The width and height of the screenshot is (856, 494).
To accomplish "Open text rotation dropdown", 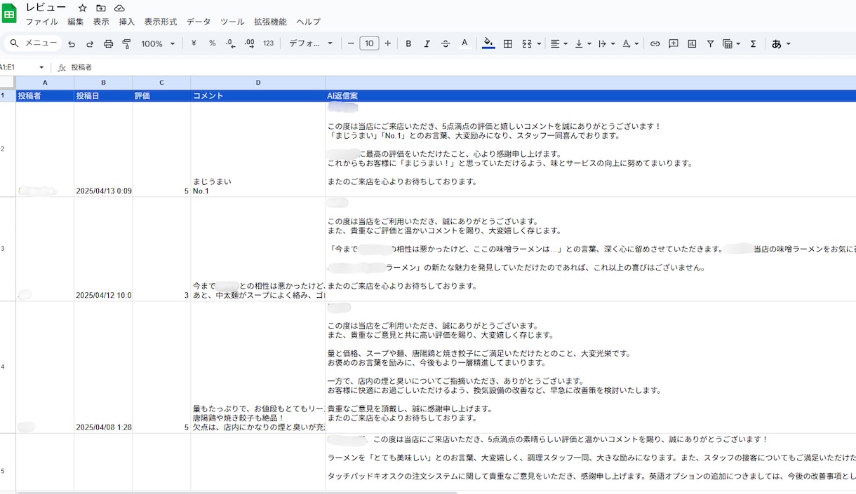I will (x=630, y=43).
